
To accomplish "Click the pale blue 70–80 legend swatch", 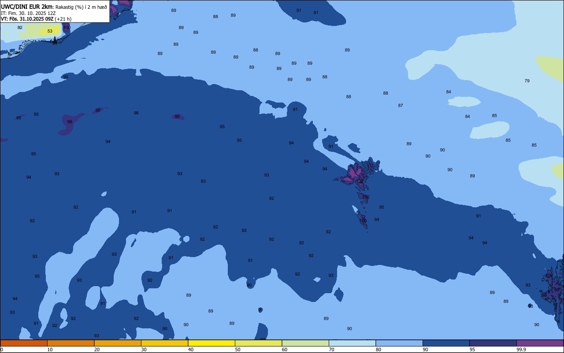I will point(352,343).
